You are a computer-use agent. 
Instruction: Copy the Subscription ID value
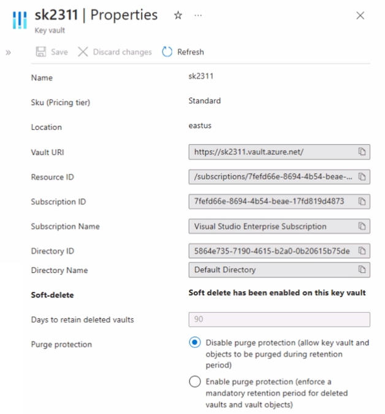point(362,201)
